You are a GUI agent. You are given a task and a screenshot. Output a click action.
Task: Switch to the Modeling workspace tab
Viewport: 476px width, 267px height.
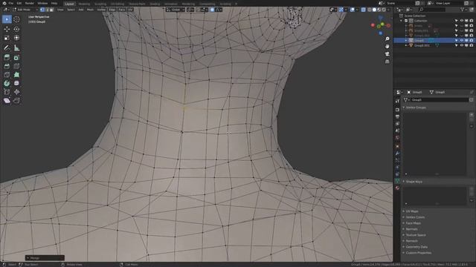click(84, 4)
